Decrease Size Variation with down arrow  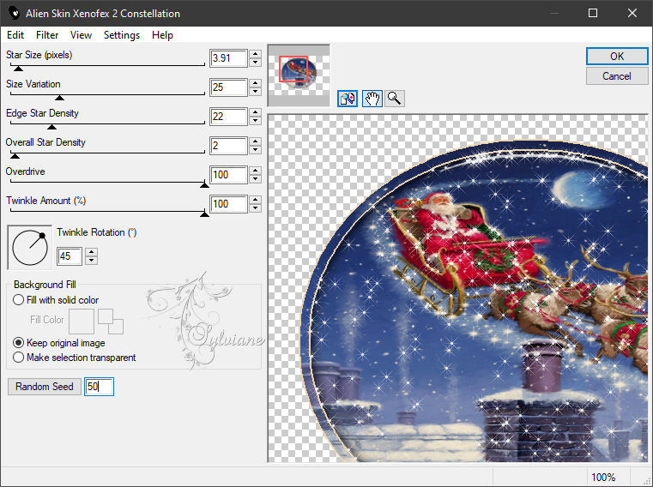click(x=256, y=92)
